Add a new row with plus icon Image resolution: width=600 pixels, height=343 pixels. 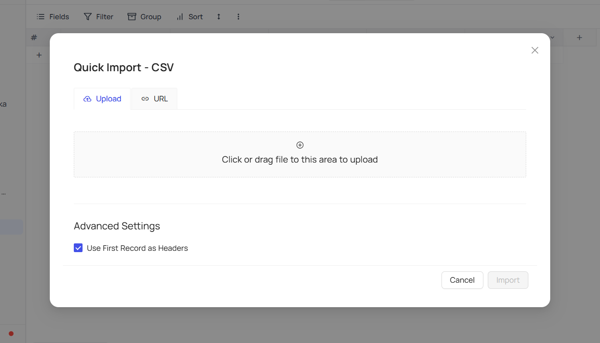[39, 55]
